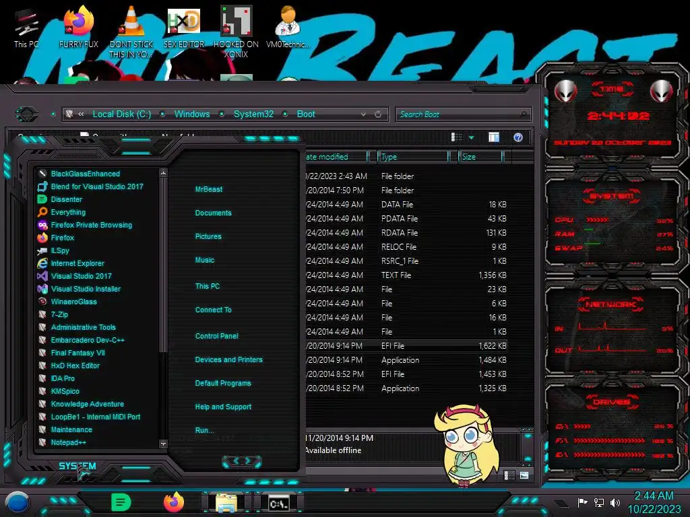Refresh the Boot folder address bar
This screenshot has height=517, width=690.
click(378, 114)
